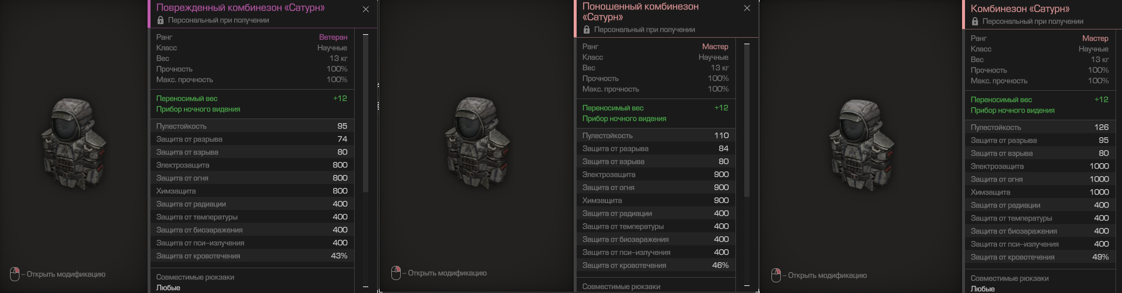
Task: Click mouse icon beside middle 'Открыть модификацию'
Action: (x=396, y=273)
